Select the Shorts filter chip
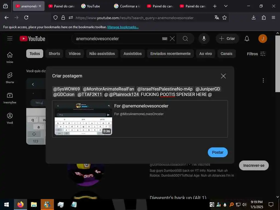This screenshot has width=280, height=210. 54,54
